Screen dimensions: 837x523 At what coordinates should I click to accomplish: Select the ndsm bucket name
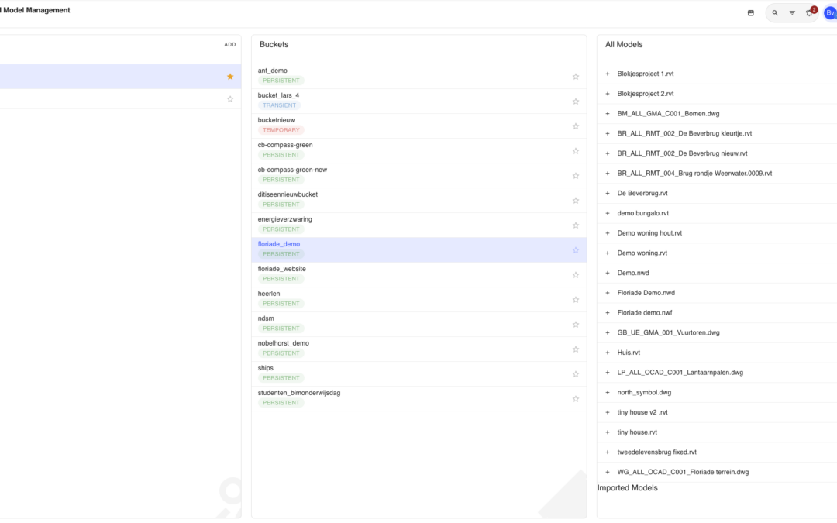[x=266, y=318]
